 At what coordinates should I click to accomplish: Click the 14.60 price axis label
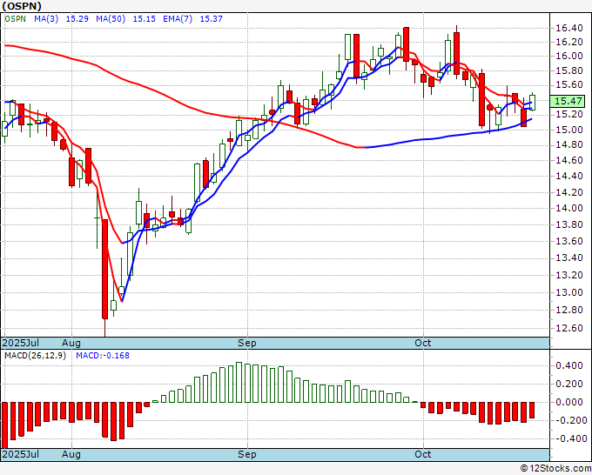pyautogui.click(x=569, y=160)
